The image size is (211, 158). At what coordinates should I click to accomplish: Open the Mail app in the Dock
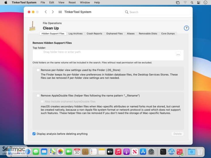(x=44, y=152)
